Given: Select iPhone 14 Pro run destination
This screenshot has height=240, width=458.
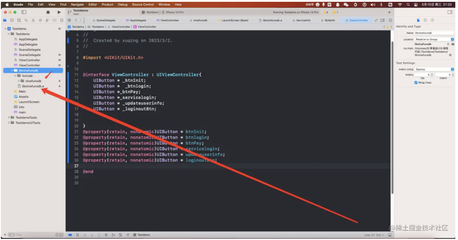Looking at the screenshot, I should pyautogui.click(x=173, y=12).
